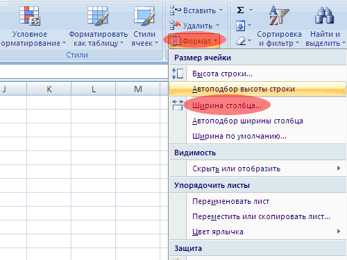This screenshot has width=347, height=260.
Task: Click the Формат button label
Action: [x=197, y=41]
